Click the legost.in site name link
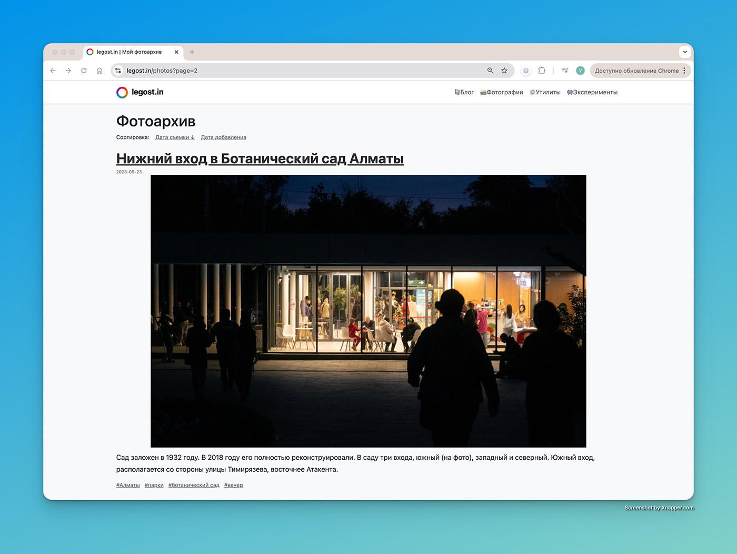Viewport: 737px width, 554px height. tap(147, 92)
